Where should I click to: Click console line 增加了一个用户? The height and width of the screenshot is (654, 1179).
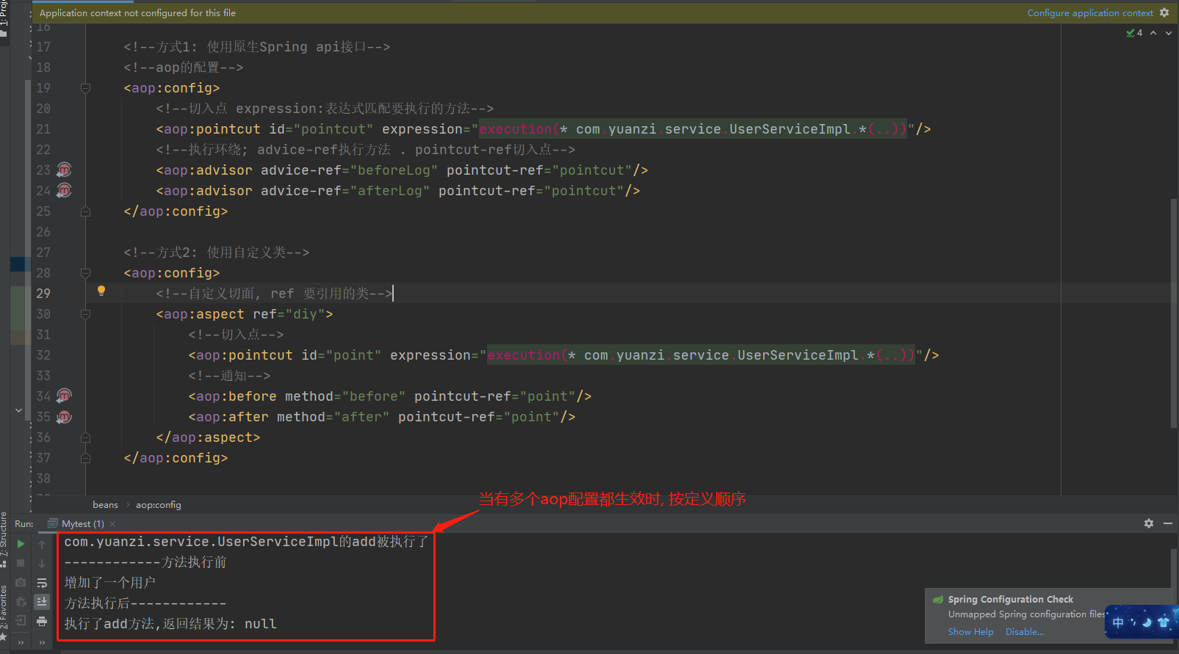[110, 583]
